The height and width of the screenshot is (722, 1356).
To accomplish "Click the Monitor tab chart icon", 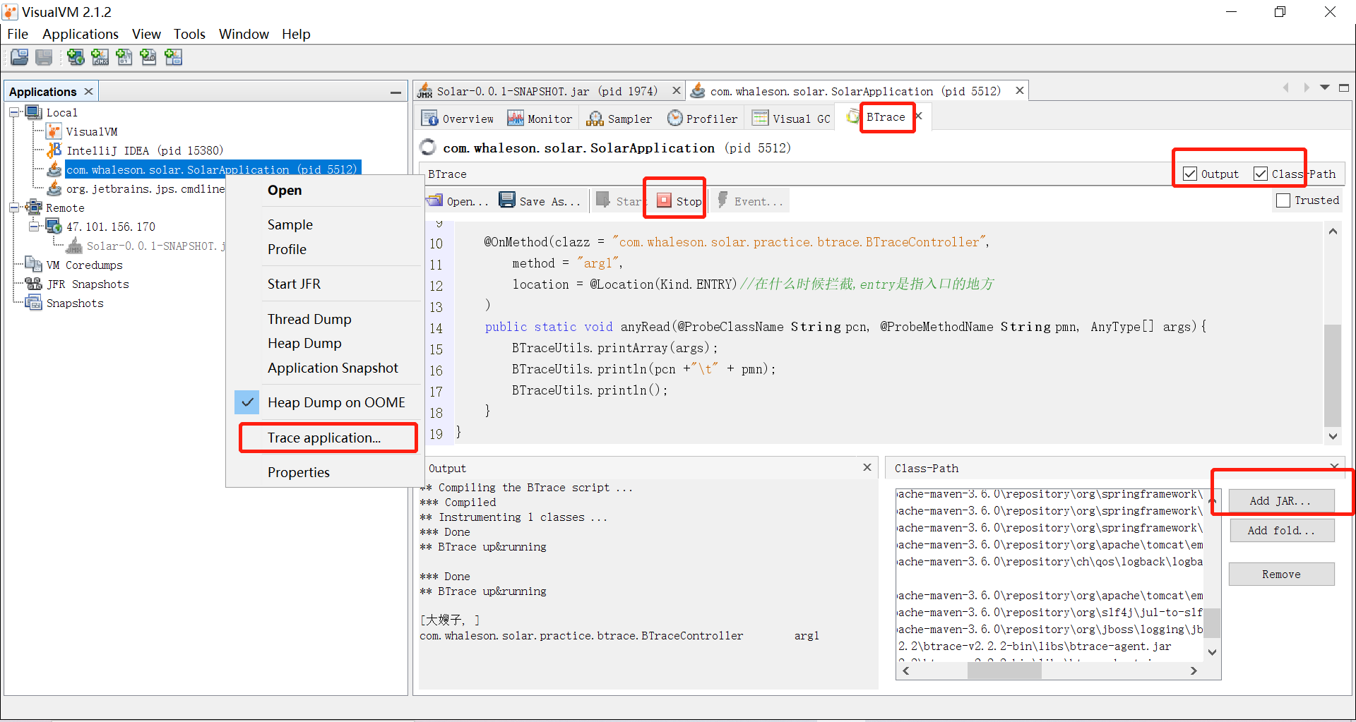I will [x=516, y=118].
